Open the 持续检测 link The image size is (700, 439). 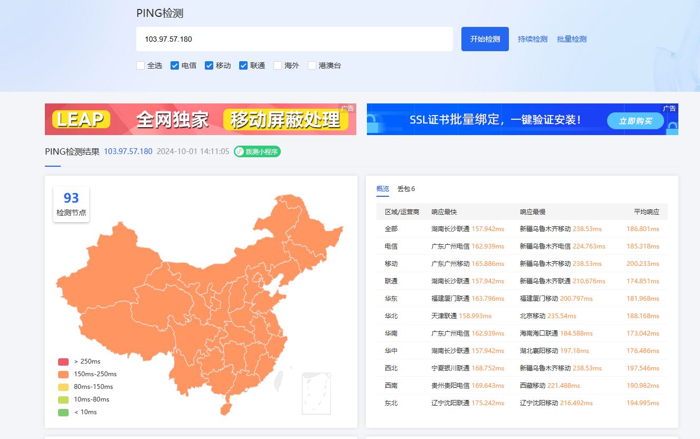coord(533,39)
